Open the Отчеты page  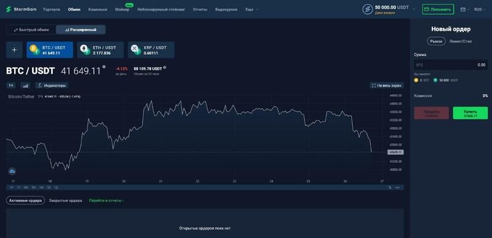pos(200,9)
